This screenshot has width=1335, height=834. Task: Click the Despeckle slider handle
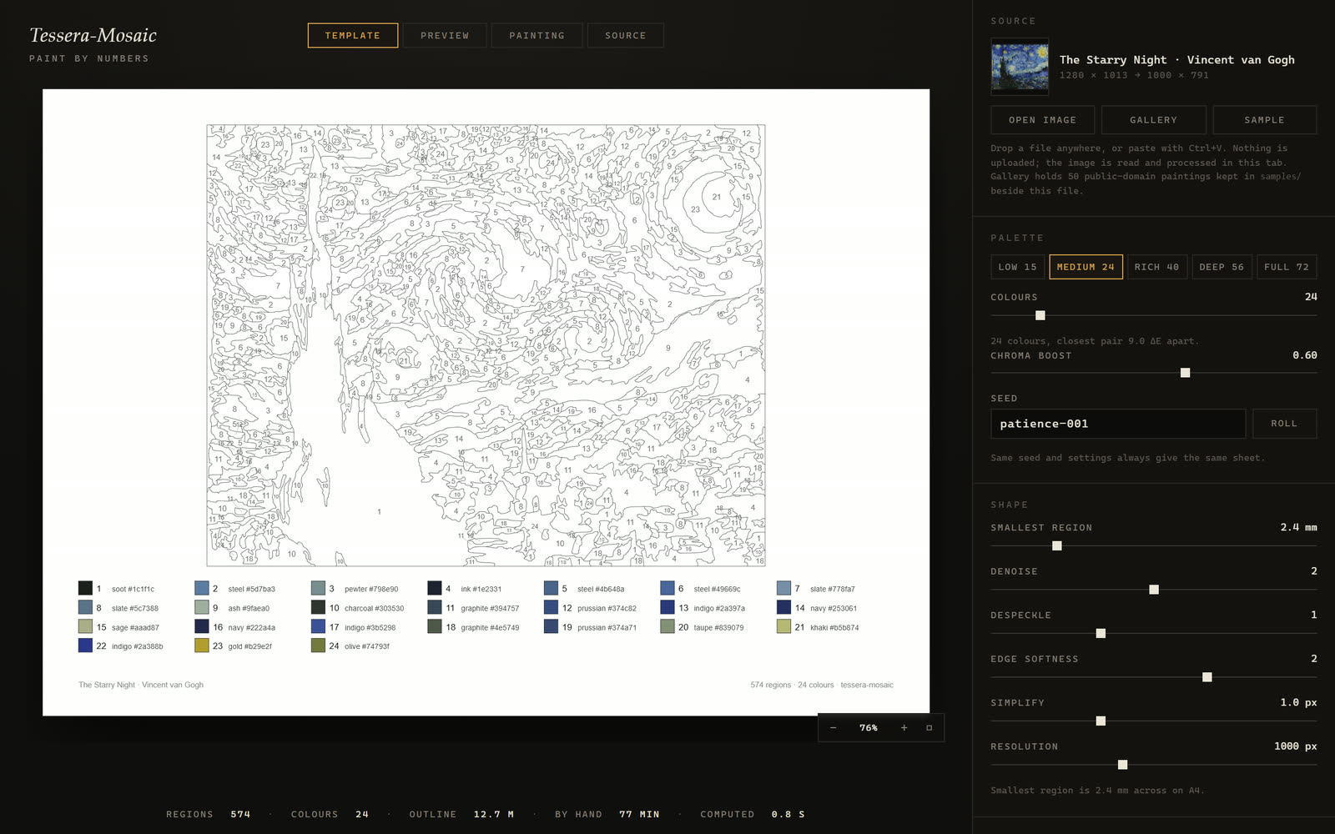click(1101, 633)
